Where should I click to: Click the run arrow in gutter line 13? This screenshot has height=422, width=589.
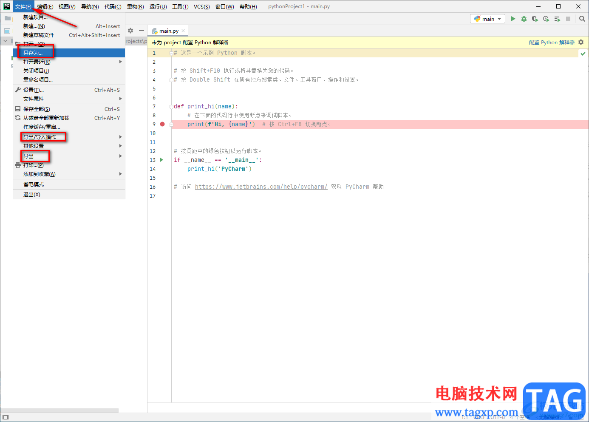coord(161,160)
